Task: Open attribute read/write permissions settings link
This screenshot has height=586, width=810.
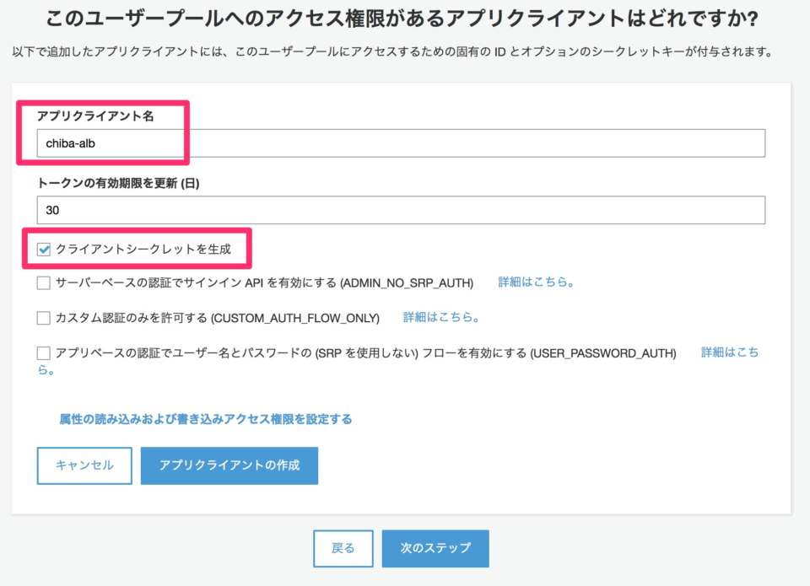Action: pos(206,419)
